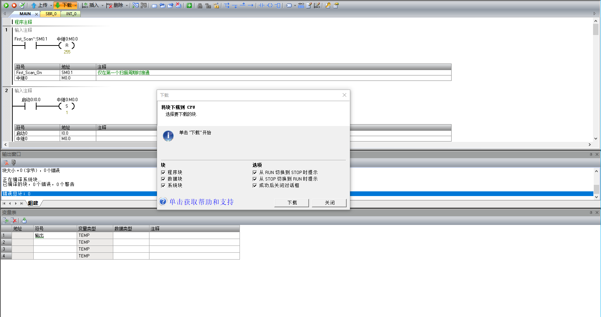
Task: Click the editor vertical scrollbar down arrow
Action: point(596,139)
